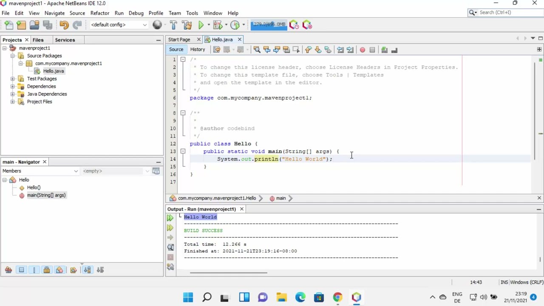544x306 pixels.
Task: Jump to previous bookmark
Action: (x=308, y=50)
